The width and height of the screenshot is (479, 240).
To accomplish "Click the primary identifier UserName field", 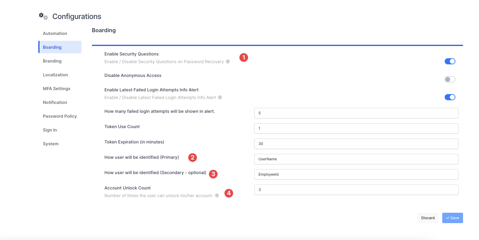I will [356, 159].
